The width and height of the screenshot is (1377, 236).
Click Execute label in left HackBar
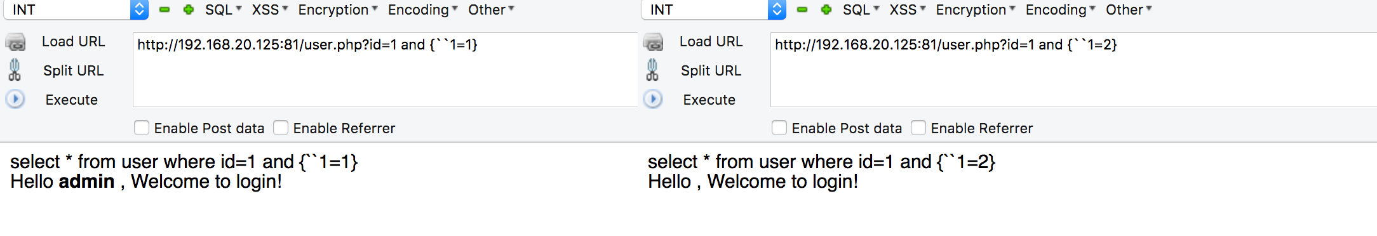tap(72, 100)
